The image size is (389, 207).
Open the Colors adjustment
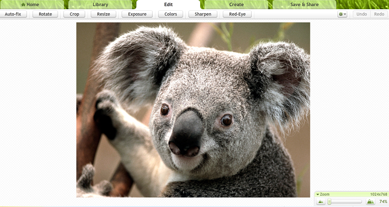171,14
